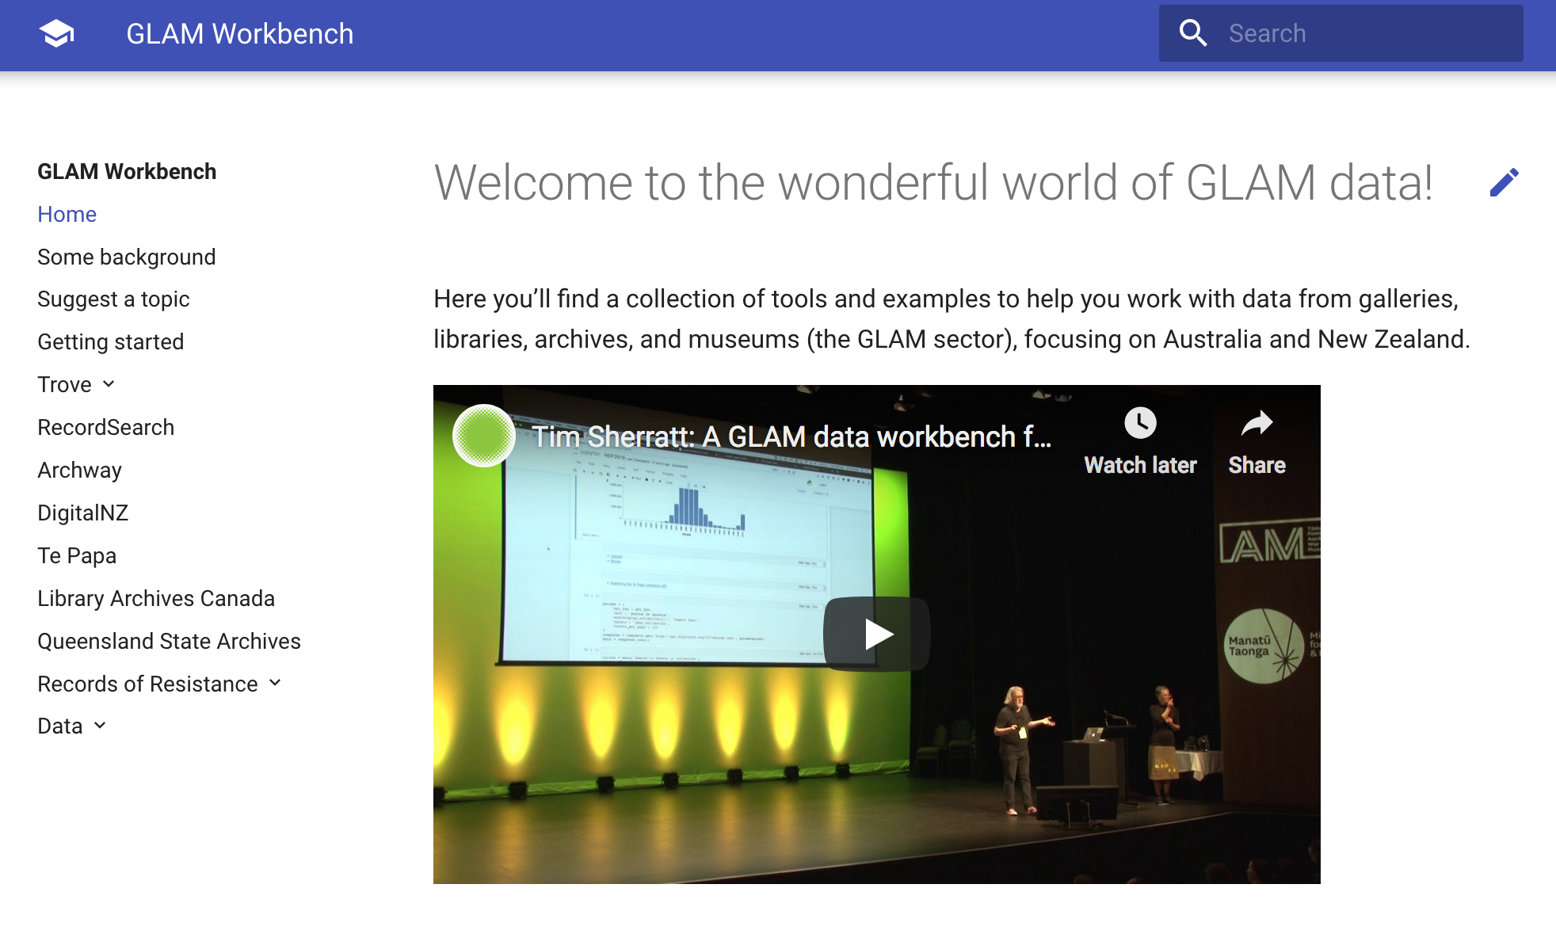Open Suggest a topic page

click(x=113, y=299)
